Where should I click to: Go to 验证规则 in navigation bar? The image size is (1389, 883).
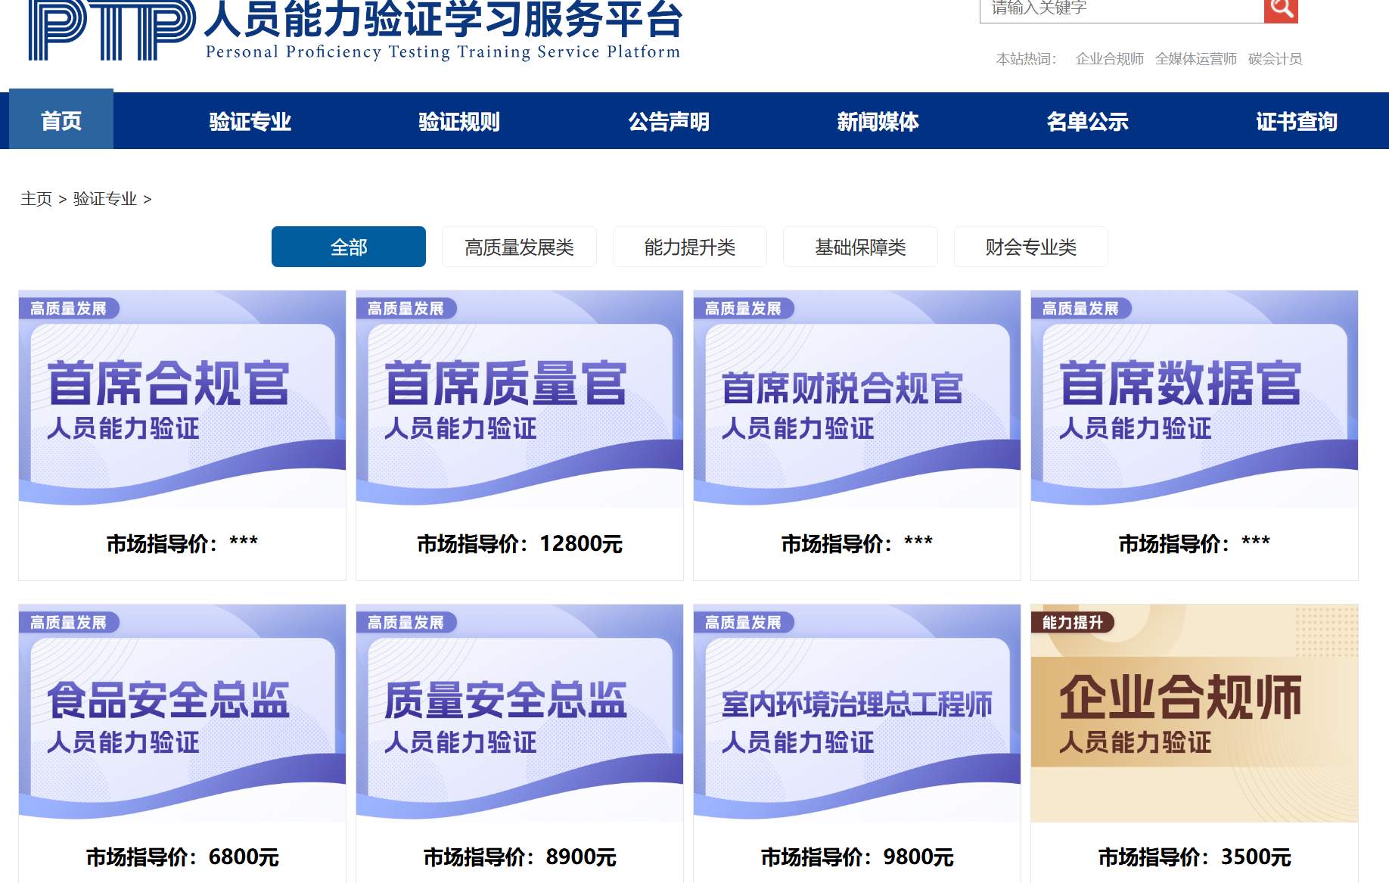click(459, 121)
